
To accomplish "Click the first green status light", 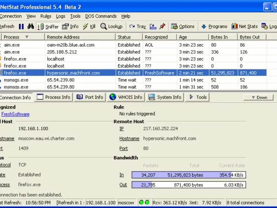I will coord(141,202).
